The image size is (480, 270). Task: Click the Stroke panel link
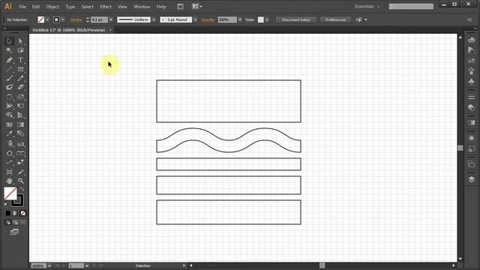[x=76, y=20]
